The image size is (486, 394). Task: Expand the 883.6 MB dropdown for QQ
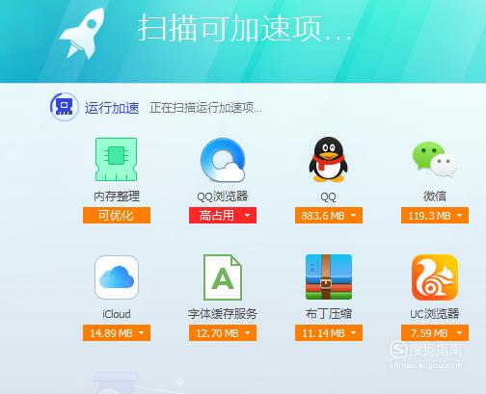pos(329,216)
